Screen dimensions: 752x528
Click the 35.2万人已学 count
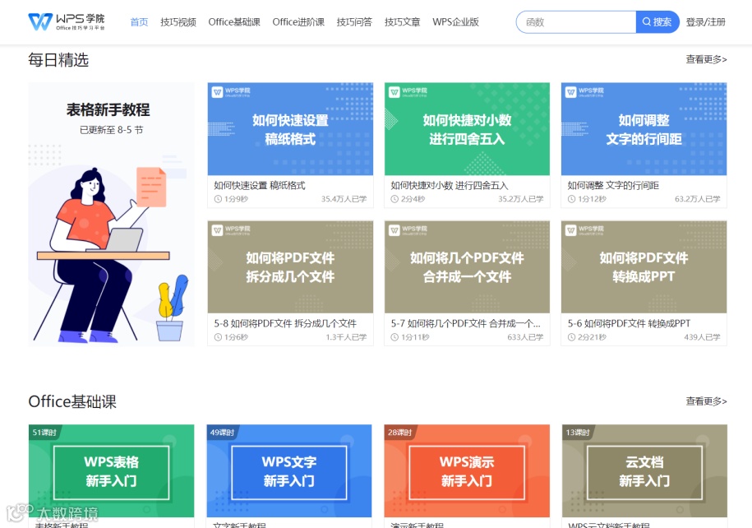[x=521, y=199]
